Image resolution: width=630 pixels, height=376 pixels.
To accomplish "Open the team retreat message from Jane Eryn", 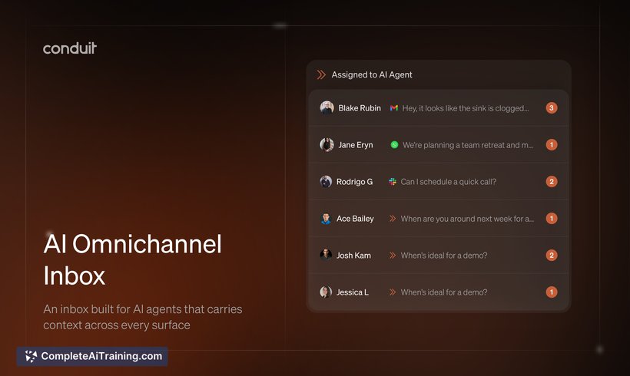I will pos(467,145).
